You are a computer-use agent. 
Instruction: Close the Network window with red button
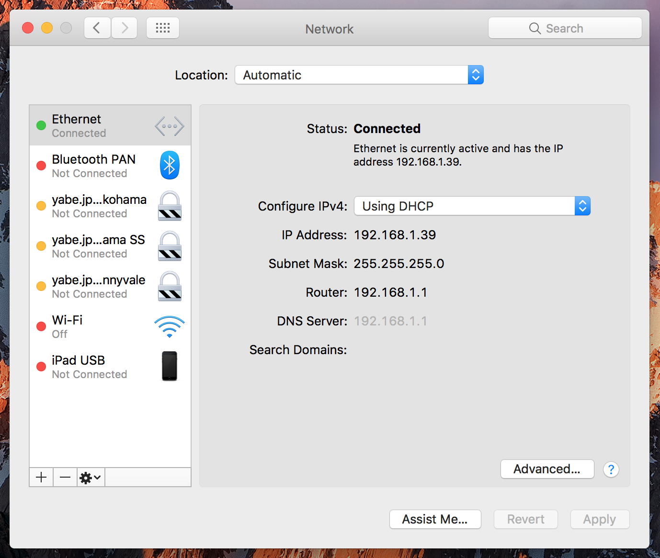(x=28, y=28)
